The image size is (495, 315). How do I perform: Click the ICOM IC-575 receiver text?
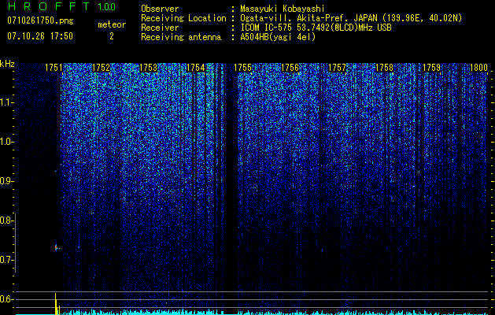[x=316, y=28]
